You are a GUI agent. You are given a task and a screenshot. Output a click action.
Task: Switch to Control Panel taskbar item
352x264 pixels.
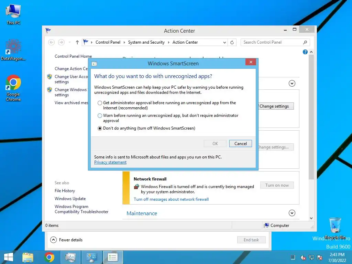point(91,257)
